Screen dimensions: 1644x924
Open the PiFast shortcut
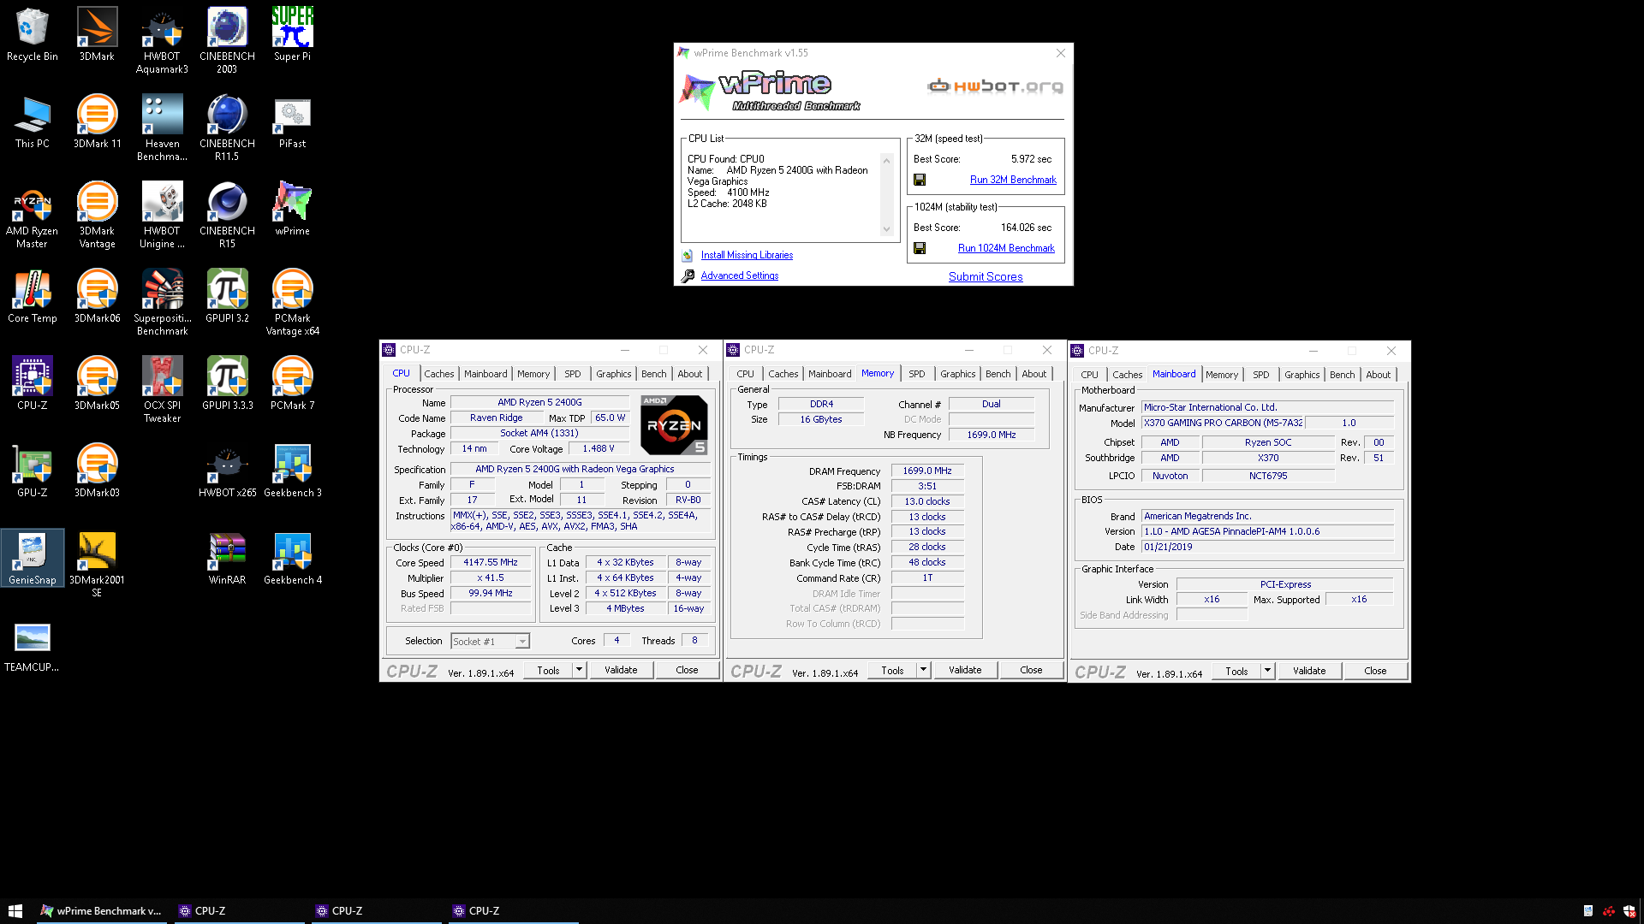click(x=292, y=122)
